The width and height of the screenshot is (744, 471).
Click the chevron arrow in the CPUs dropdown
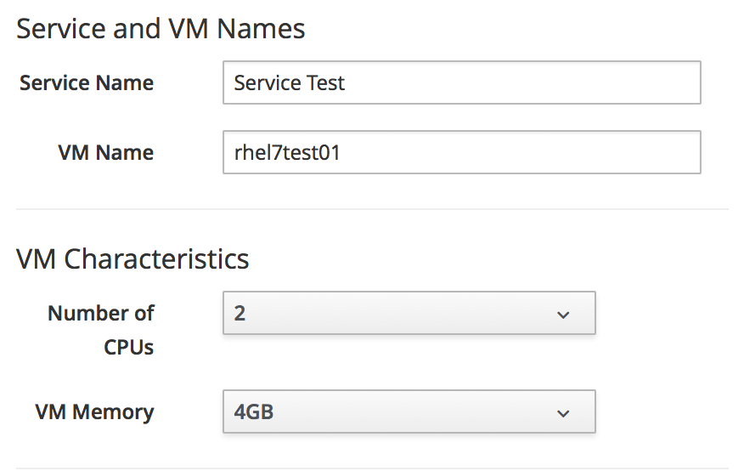click(562, 315)
